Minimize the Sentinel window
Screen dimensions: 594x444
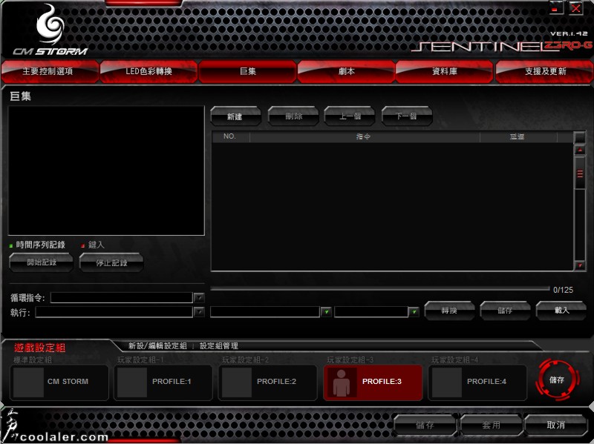tap(555, 8)
